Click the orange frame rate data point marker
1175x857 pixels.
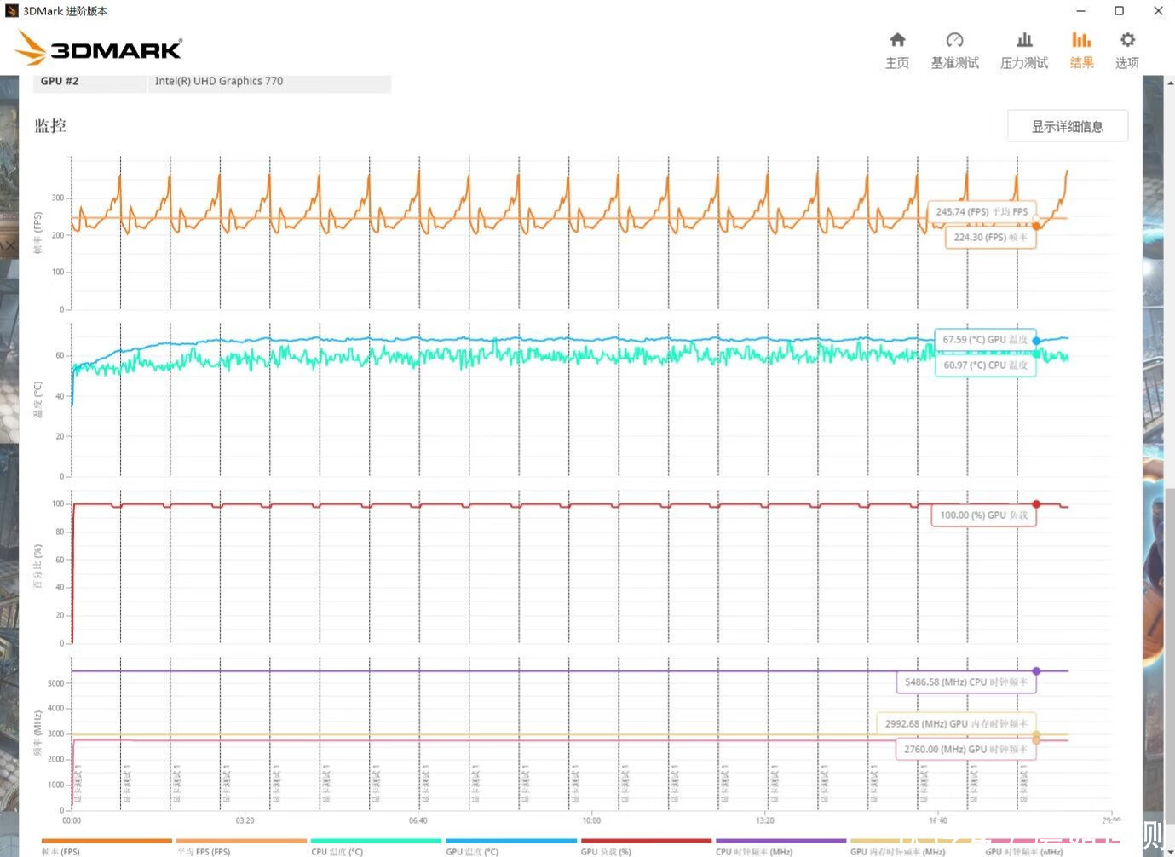1036,227
